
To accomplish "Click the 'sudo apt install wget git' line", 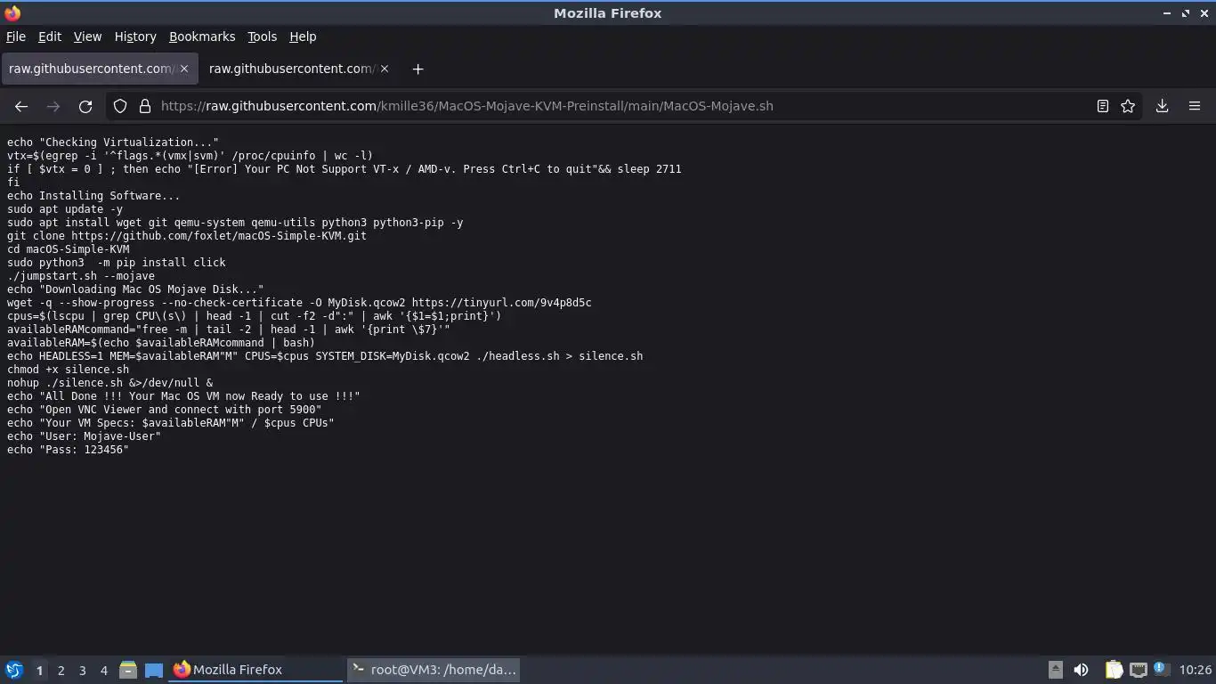I will (235, 223).
